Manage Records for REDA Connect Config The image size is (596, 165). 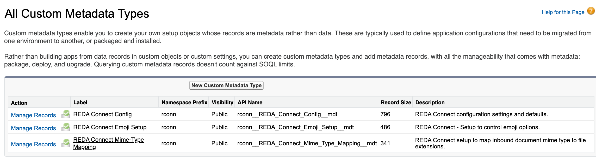coord(33,115)
